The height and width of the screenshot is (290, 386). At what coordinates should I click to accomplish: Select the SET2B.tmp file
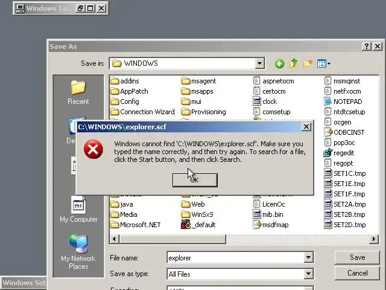tap(344, 214)
